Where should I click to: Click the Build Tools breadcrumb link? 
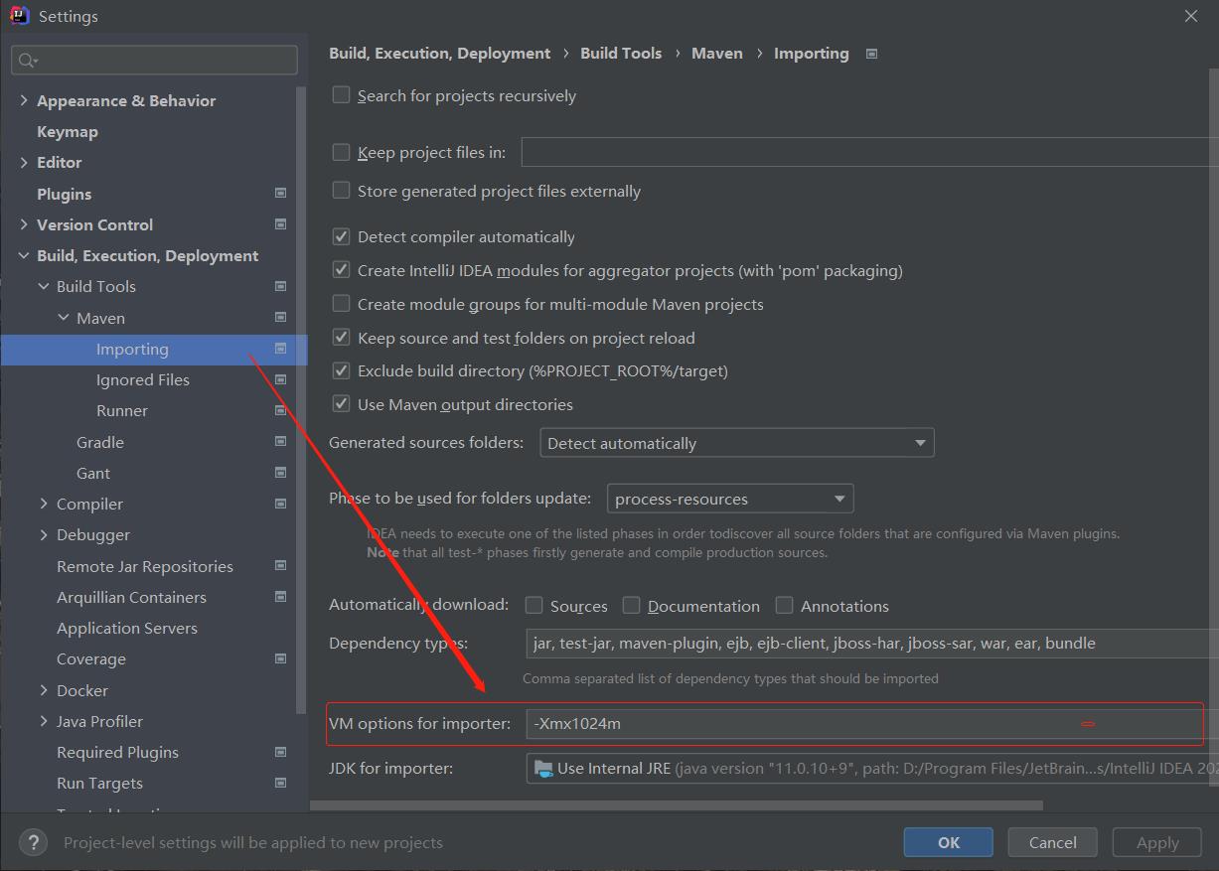tap(621, 54)
